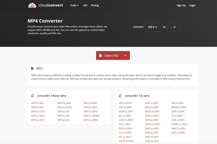Open the MOV to MP4 link

pos(152,116)
